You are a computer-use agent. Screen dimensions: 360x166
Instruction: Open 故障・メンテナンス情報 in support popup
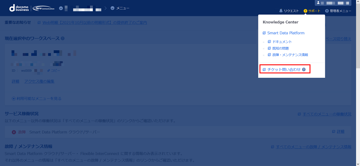point(290,55)
